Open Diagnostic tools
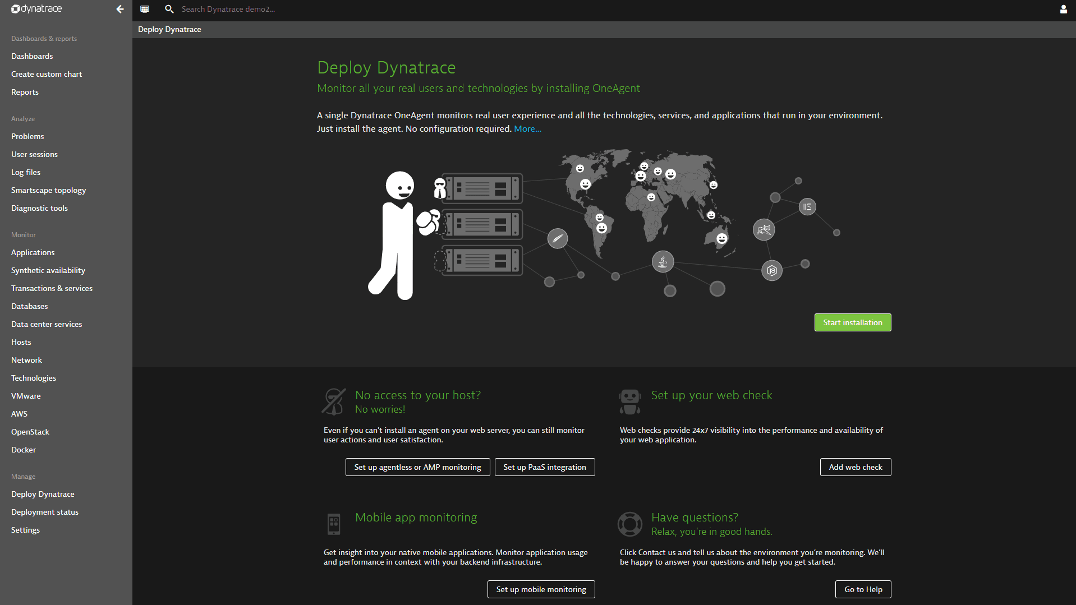The height and width of the screenshot is (605, 1076). point(39,208)
